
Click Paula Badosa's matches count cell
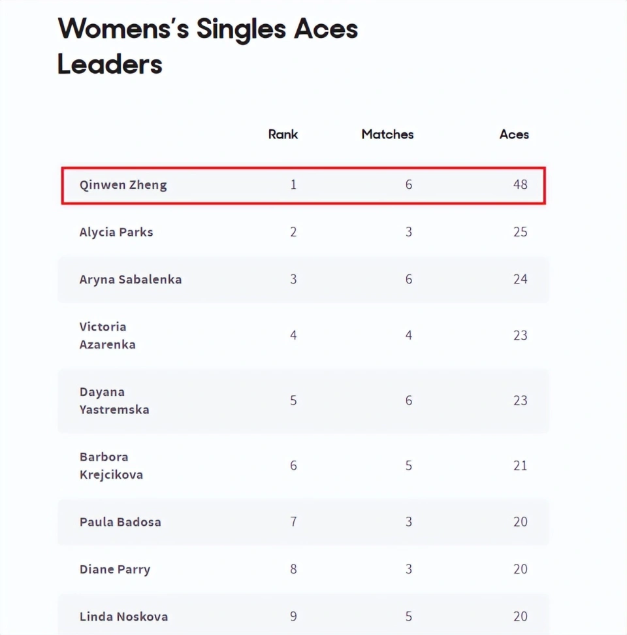click(x=409, y=521)
